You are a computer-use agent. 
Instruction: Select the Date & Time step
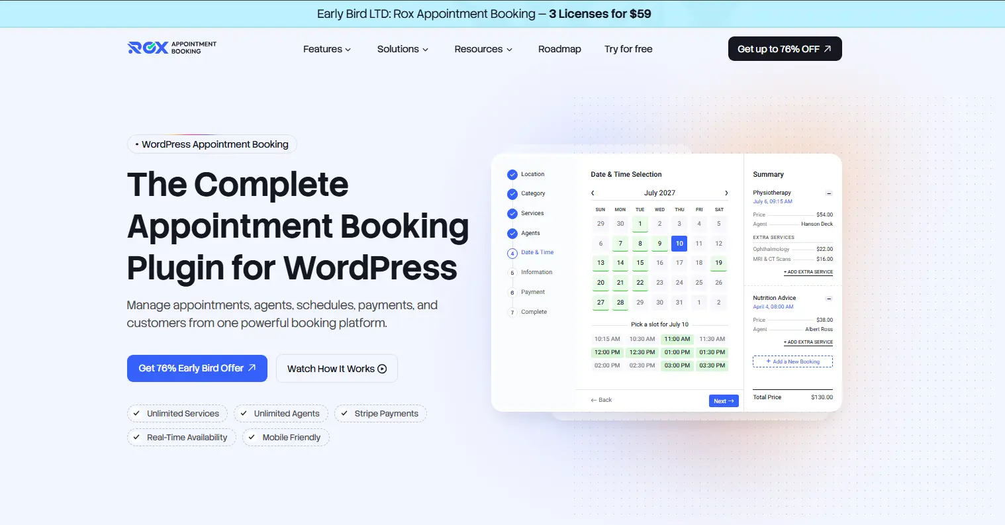pos(531,253)
